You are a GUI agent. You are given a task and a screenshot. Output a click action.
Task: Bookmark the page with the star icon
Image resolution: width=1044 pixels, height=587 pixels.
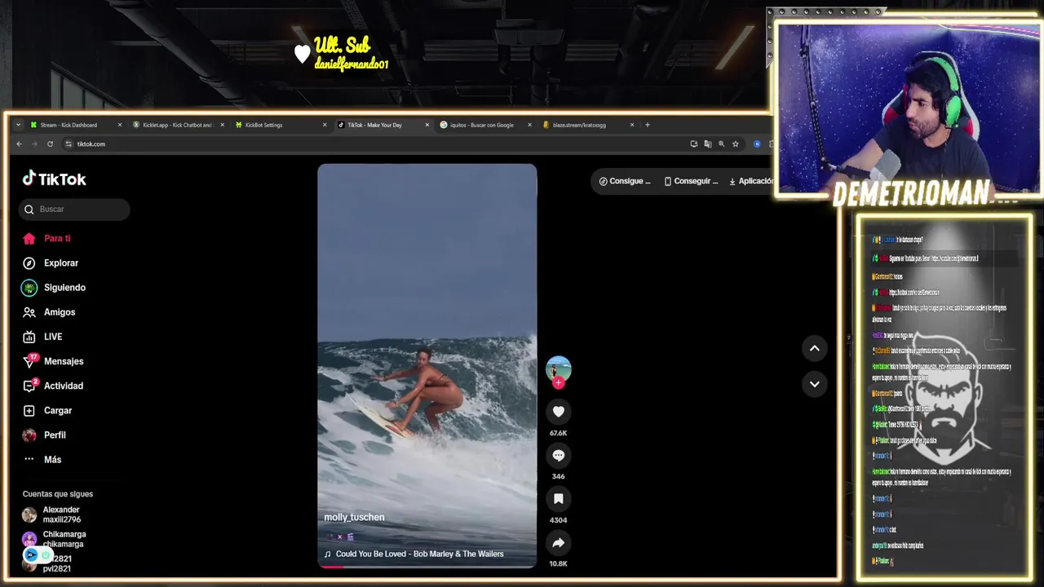tap(735, 144)
